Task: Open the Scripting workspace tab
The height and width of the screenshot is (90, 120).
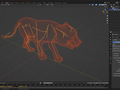Action: [x=64, y=3]
